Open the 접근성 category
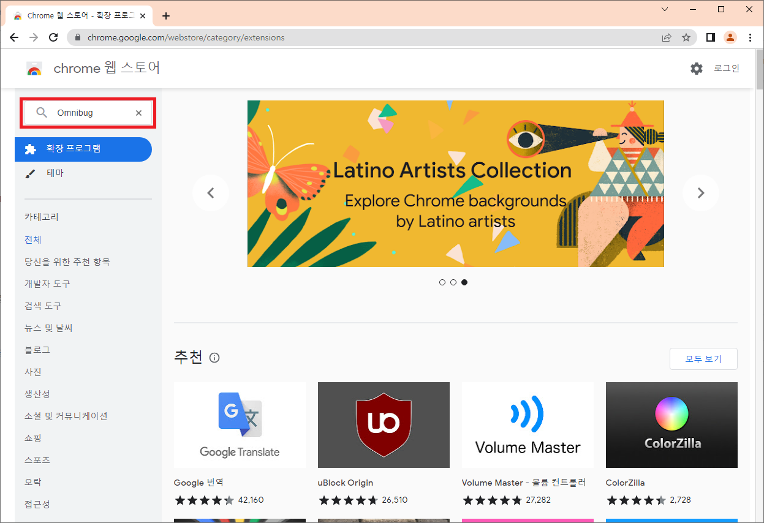This screenshot has width=764, height=523. 37,504
